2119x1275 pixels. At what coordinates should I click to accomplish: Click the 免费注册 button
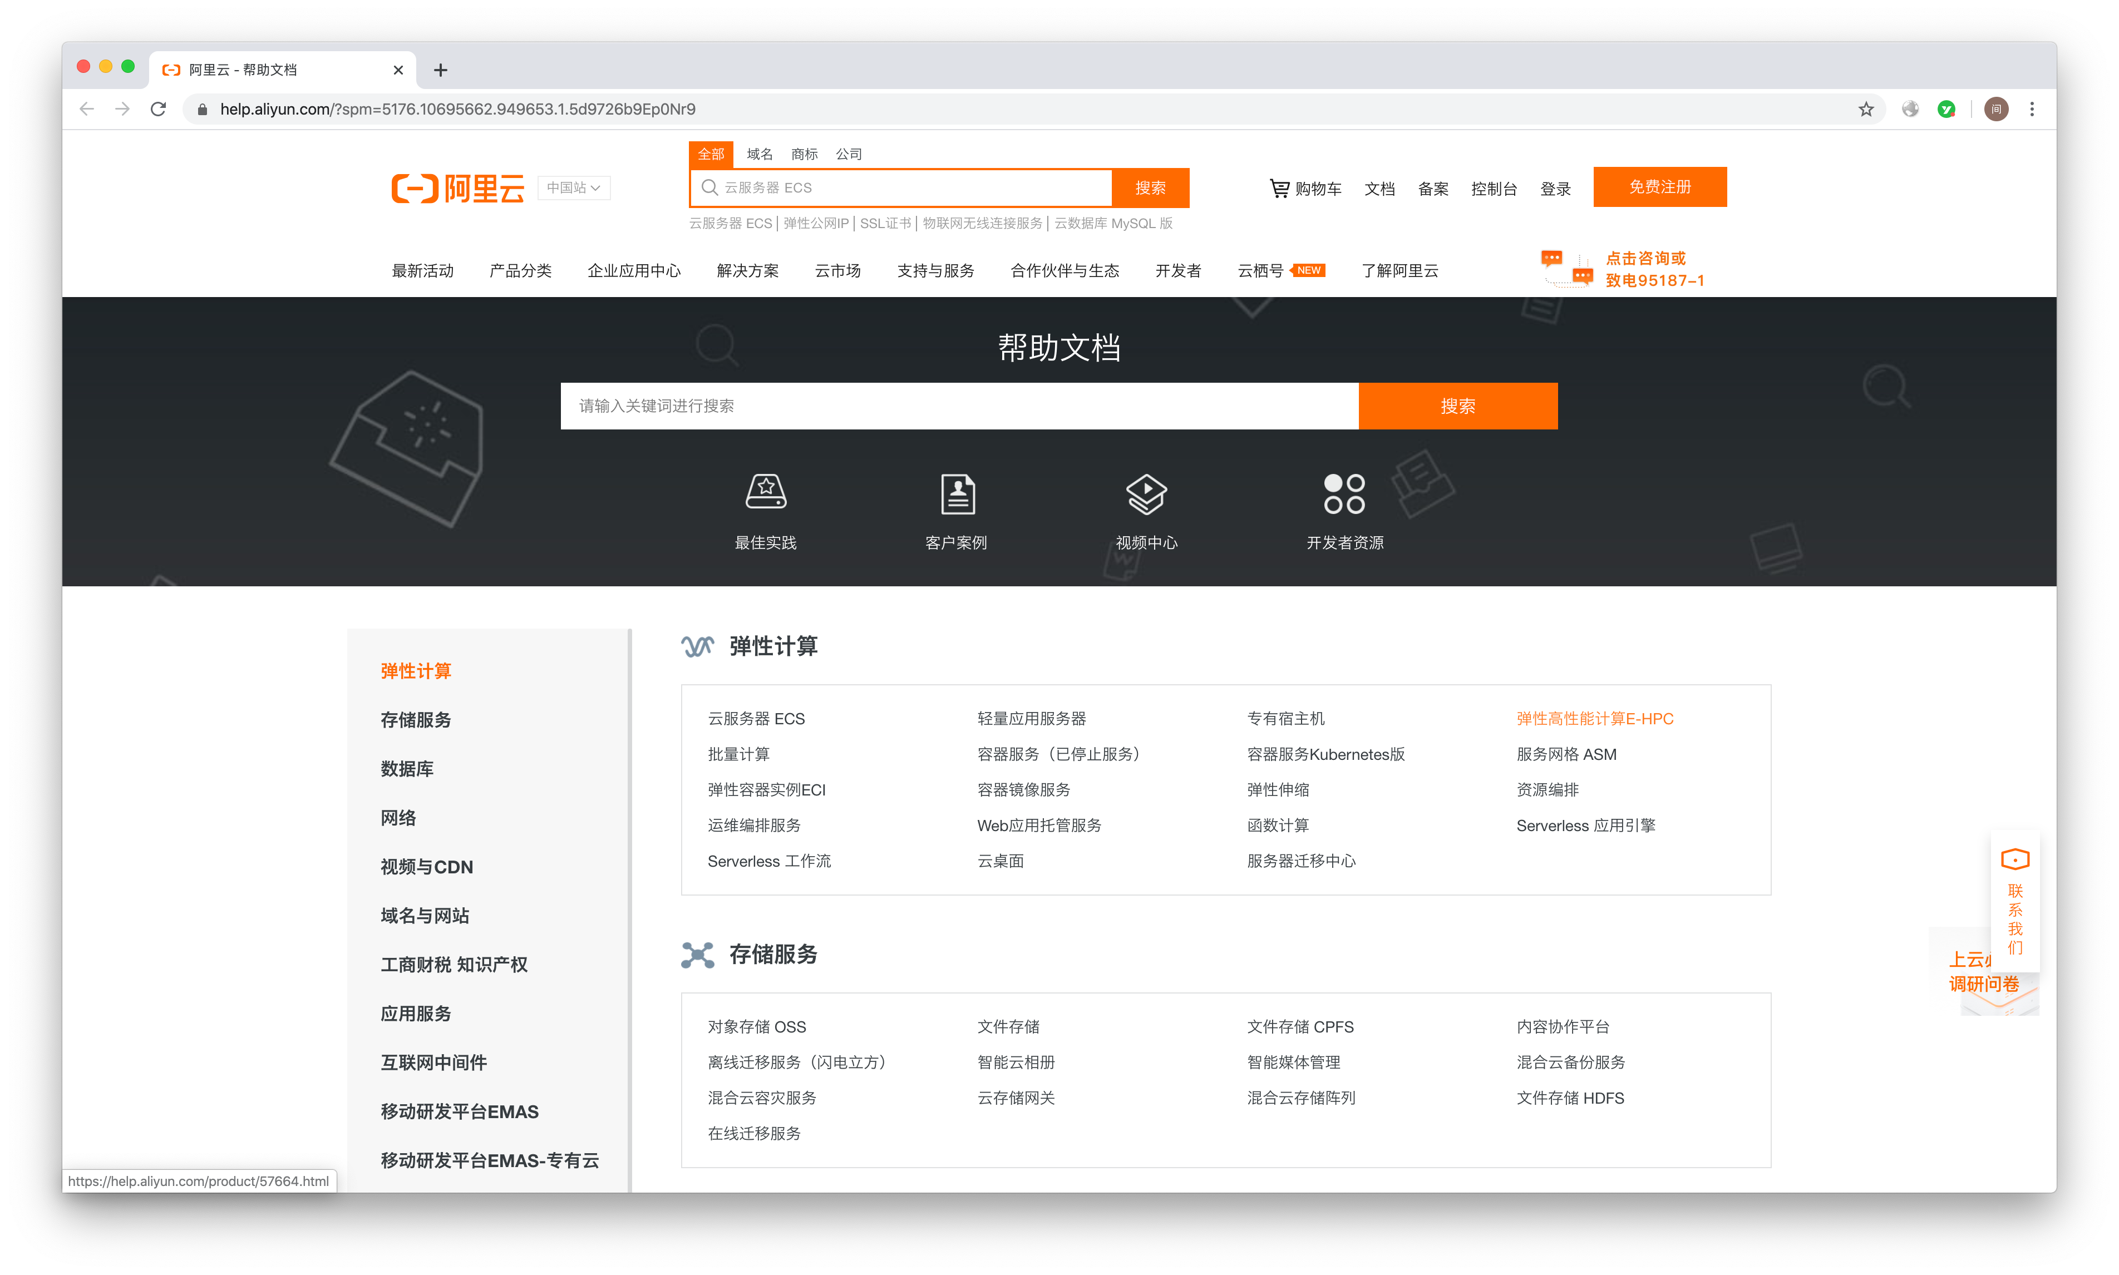[1659, 186]
